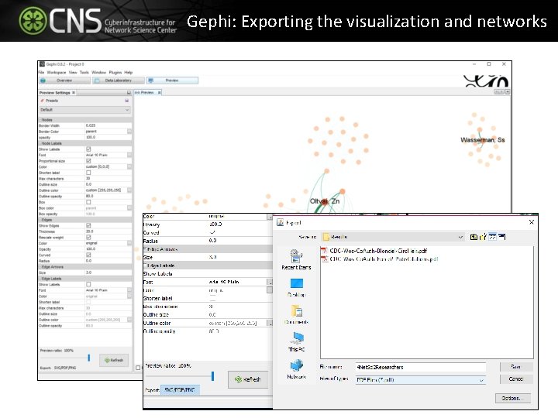The height and width of the screenshot is (418, 558).
Task: Click the Wasserman, Ss node label
Action: pos(483,140)
